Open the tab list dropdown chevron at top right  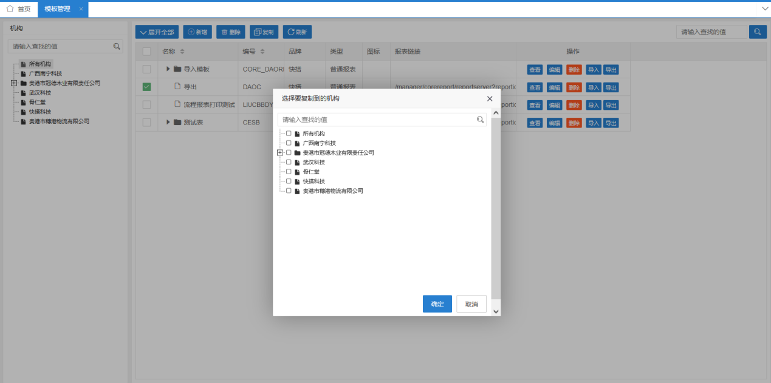tap(764, 8)
